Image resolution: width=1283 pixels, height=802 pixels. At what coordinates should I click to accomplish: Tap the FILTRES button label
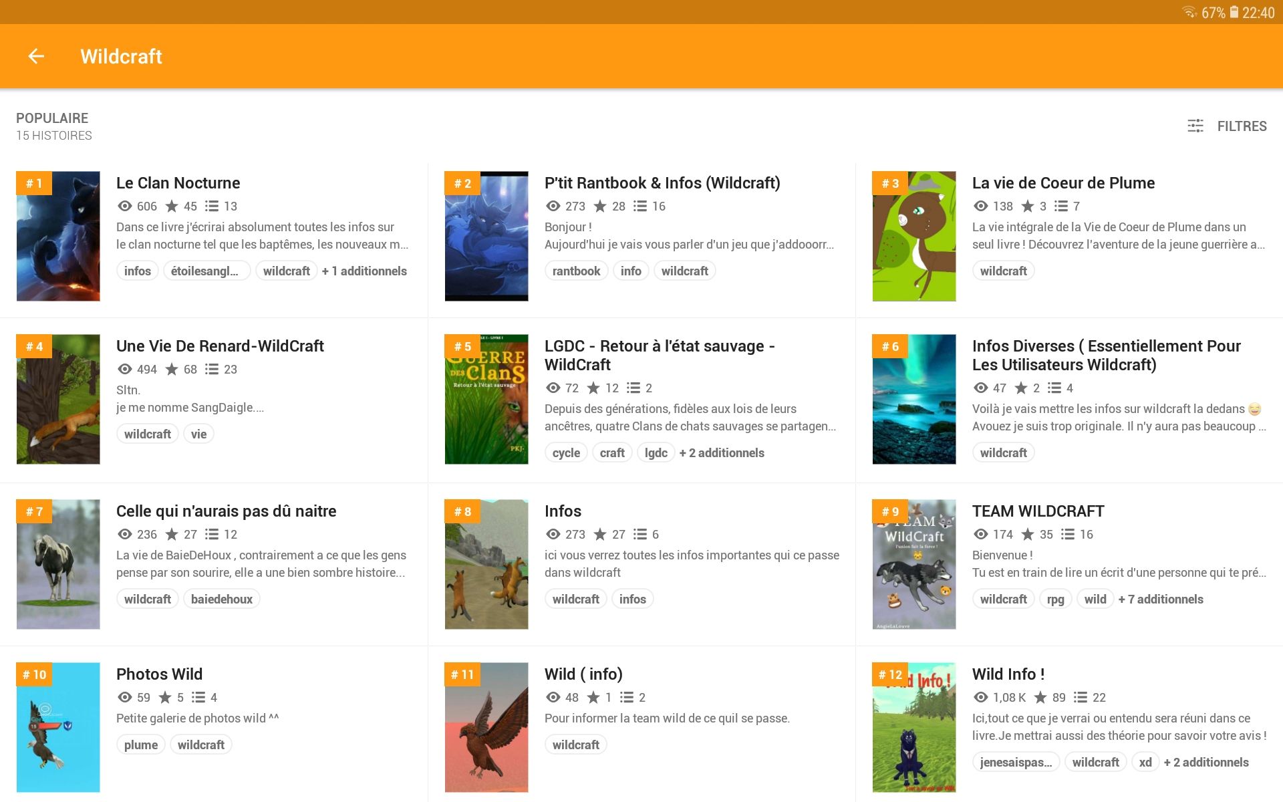click(1242, 126)
